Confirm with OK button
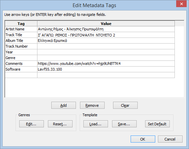Image resolution: width=189 pixels, height=149 pixels. [143, 139]
